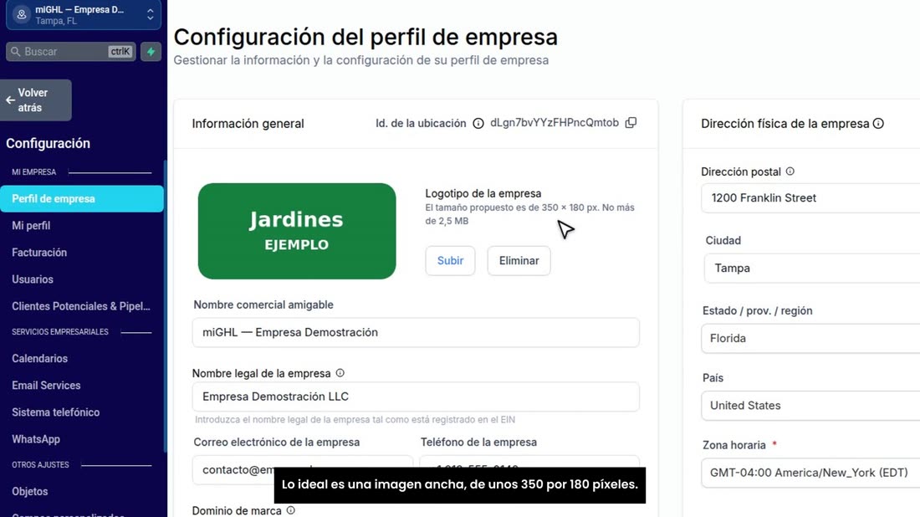Click the Logotipo de la empresa label
Screen dimensions: 920x517
click(x=483, y=193)
